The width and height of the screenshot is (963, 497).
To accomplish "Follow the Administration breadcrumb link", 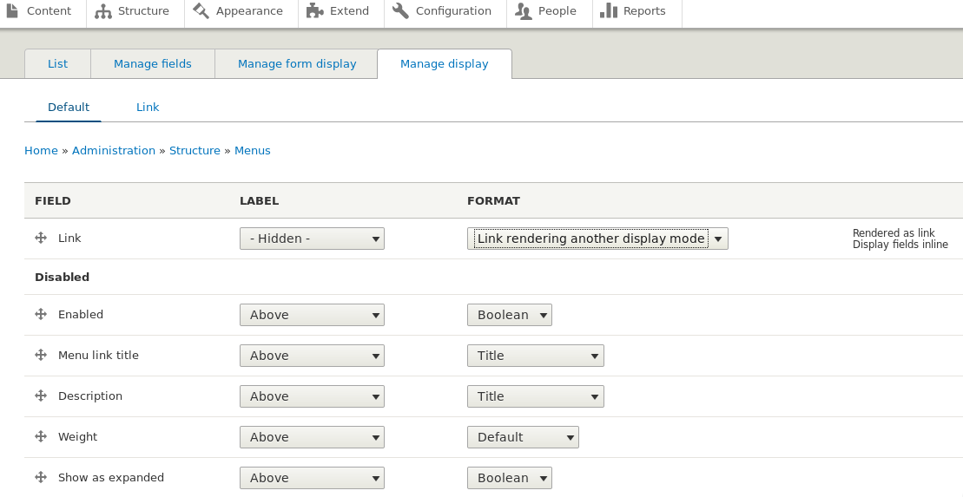I will pyautogui.click(x=114, y=151).
